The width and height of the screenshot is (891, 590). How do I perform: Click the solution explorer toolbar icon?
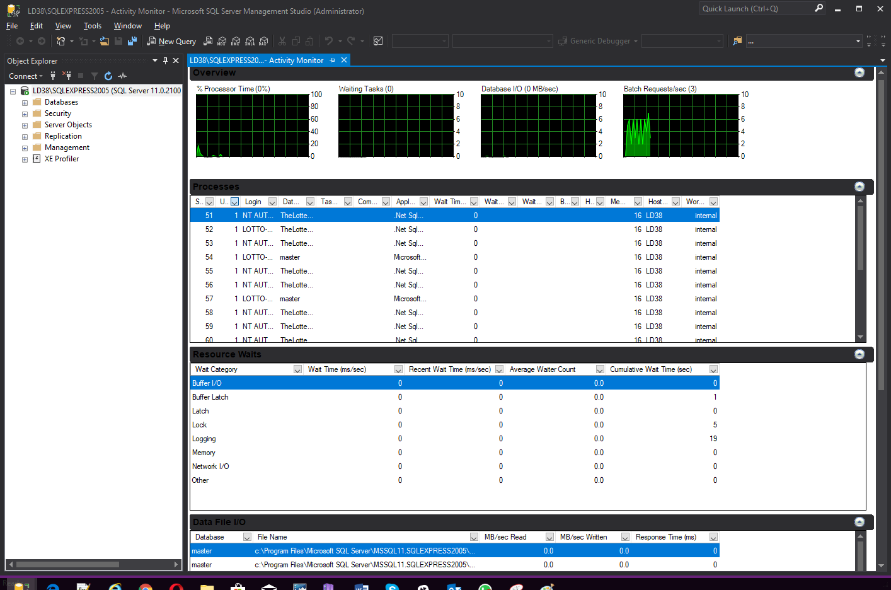[x=737, y=41]
